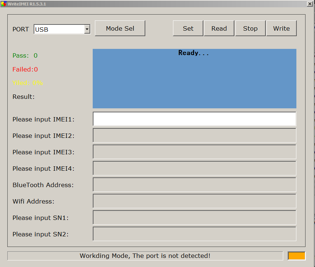The image size is (315, 267).
Task: Click the USB text in port combo box
Action: pyautogui.click(x=42, y=30)
